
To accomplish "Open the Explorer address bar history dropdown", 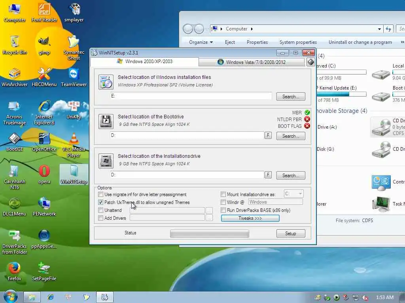I will point(379,29).
